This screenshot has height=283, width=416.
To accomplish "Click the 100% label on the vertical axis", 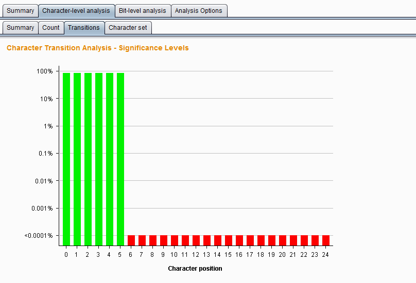I will pyautogui.click(x=44, y=71).
